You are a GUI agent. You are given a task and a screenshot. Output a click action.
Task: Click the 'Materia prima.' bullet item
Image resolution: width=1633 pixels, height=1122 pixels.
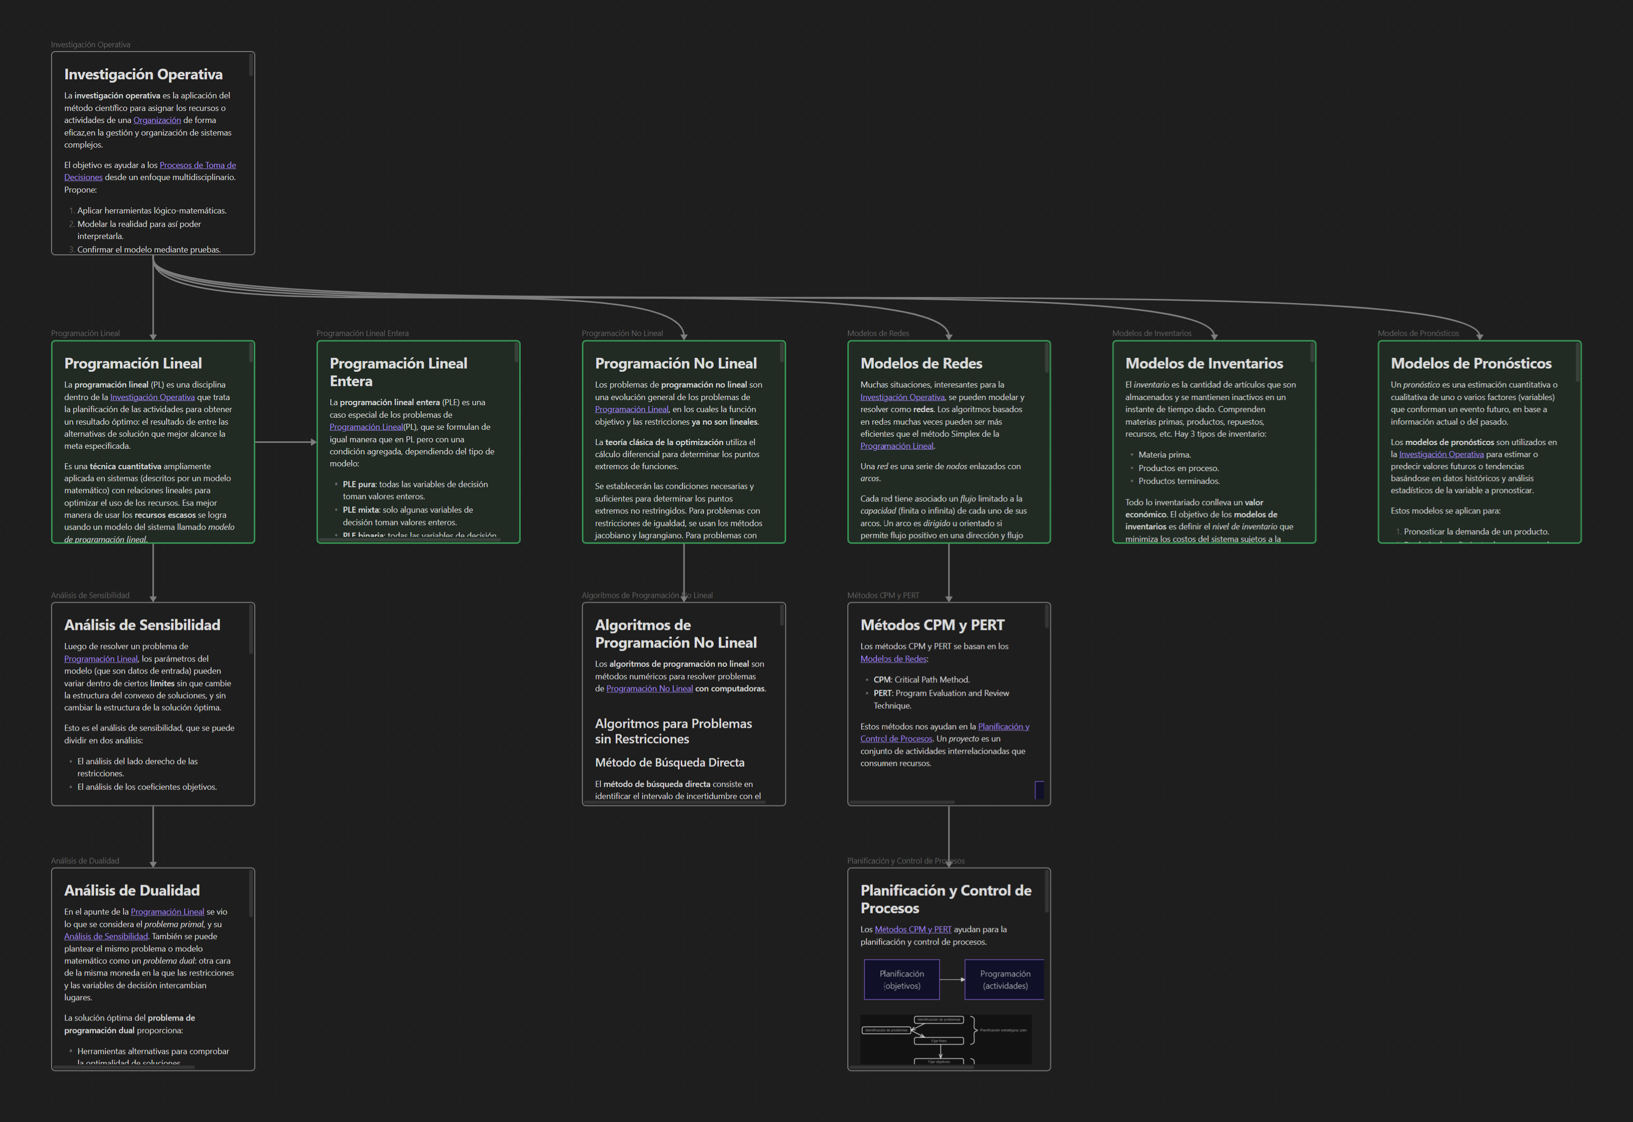click(x=1165, y=455)
